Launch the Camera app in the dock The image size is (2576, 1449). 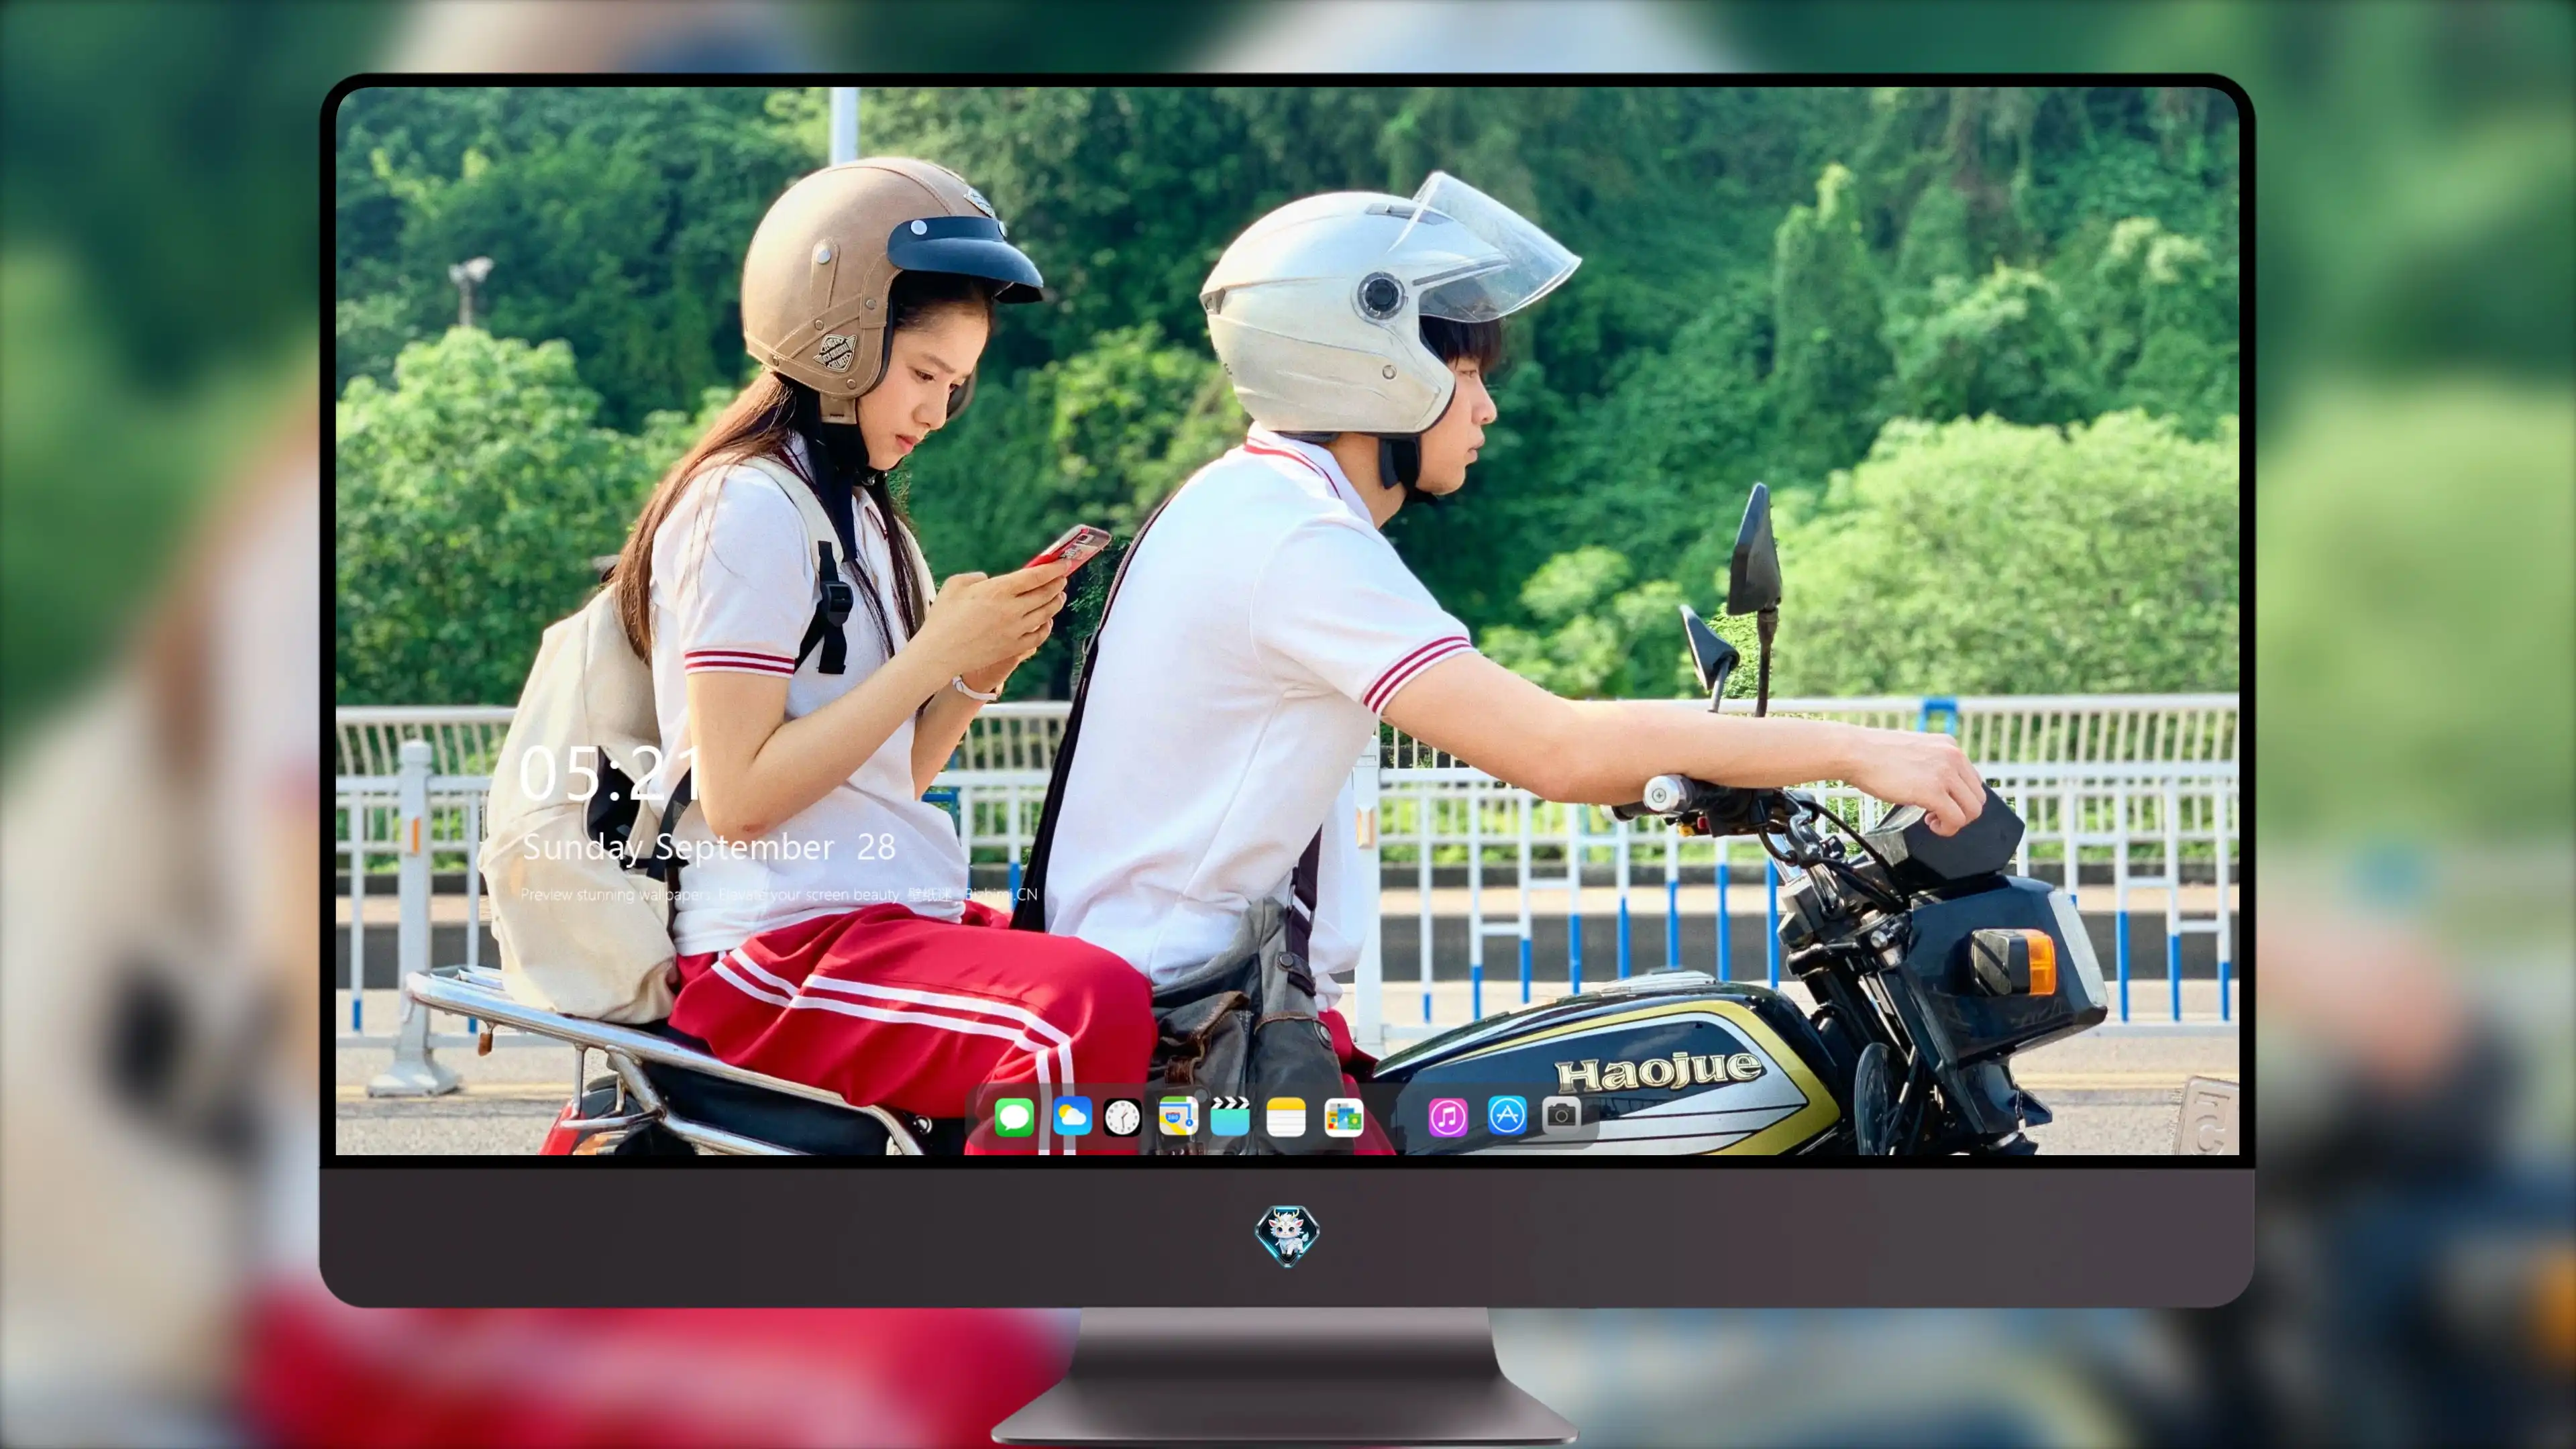(x=1561, y=1115)
